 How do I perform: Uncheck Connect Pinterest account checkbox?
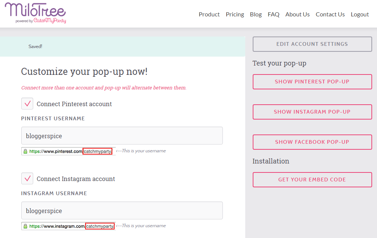coord(27,104)
